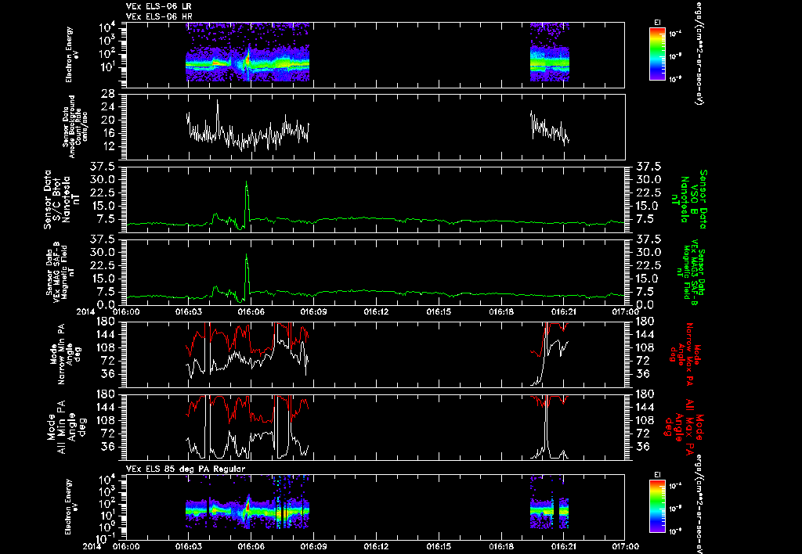Screen dimensions: 802x554
Task: Click the 'VEx ELS-06 LR' title text
Action: click(x=158, y=6)
